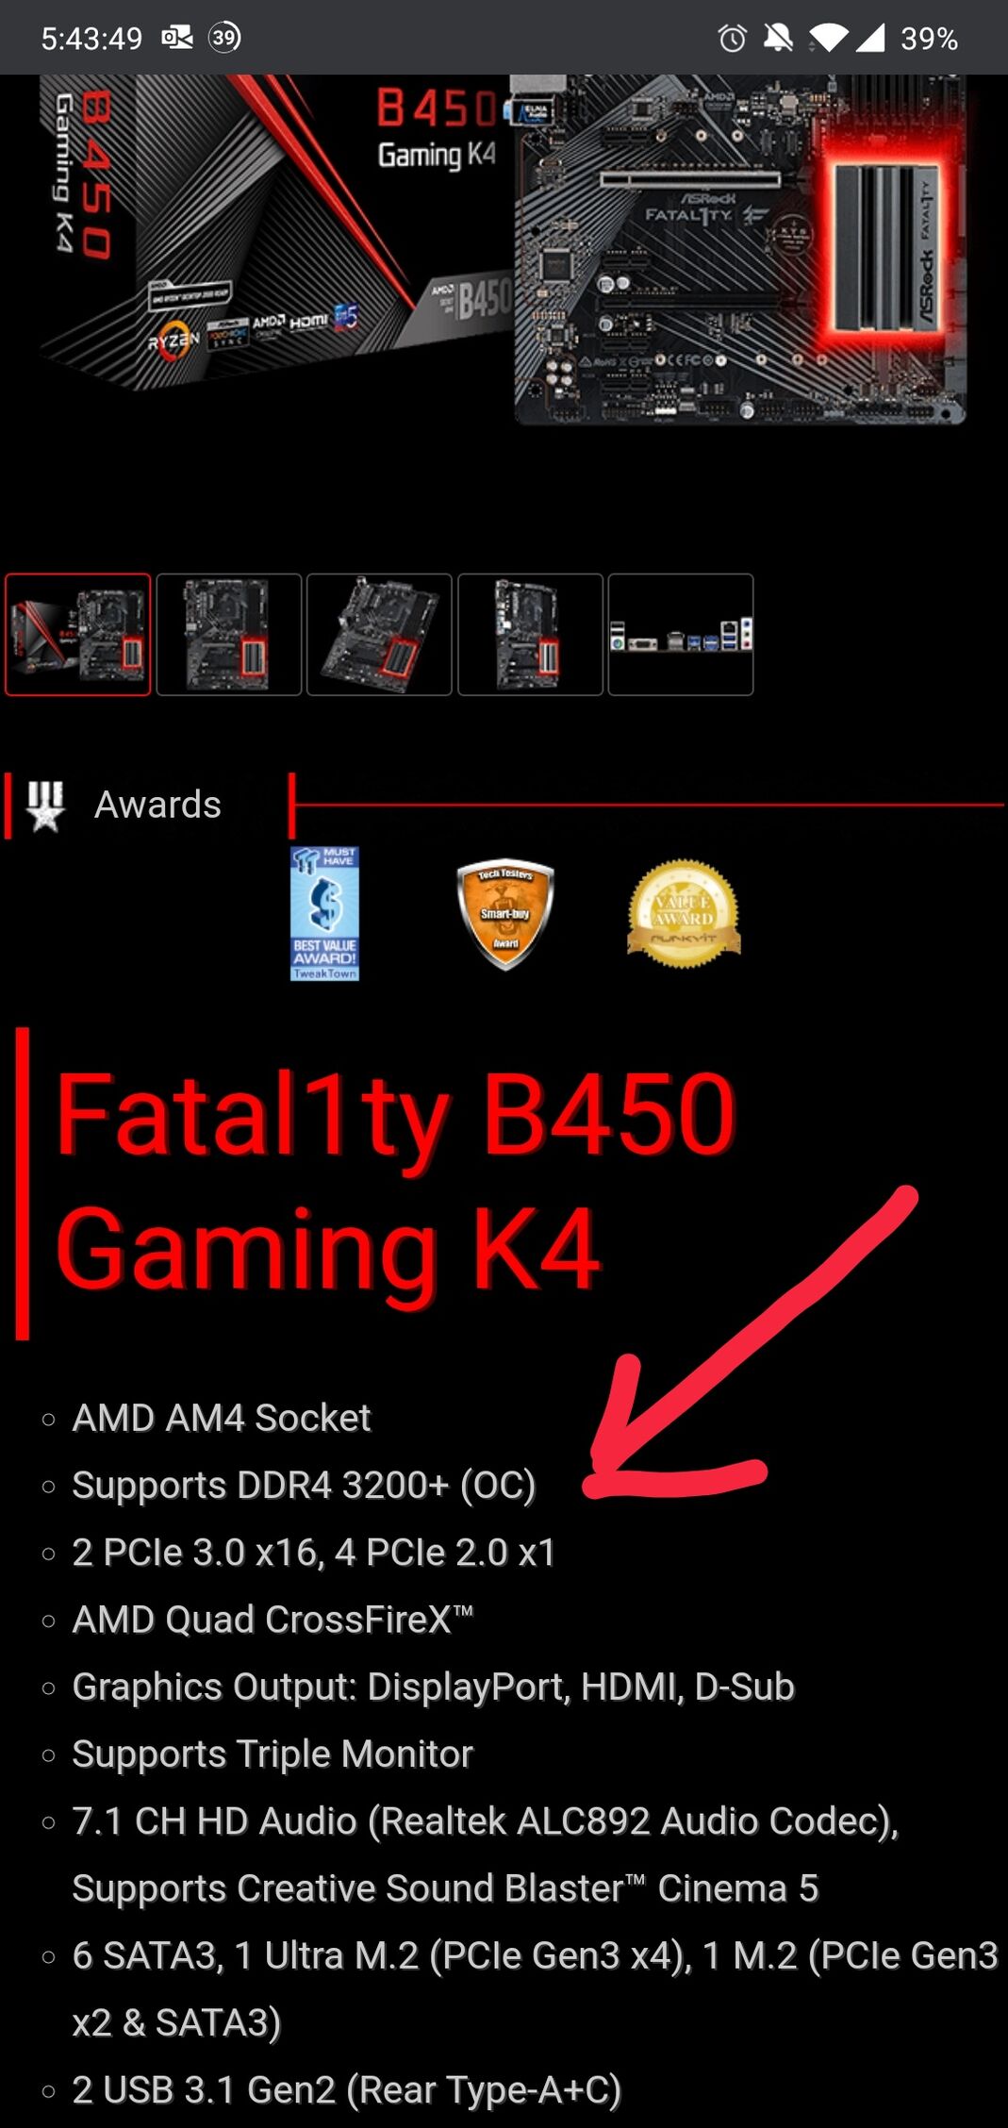Tap the main B450 Gaming K4 product image
This screenshot has width=1008, height=2128.
504,250
